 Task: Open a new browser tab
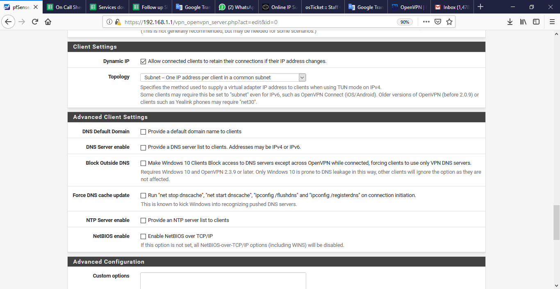tap(480, 7)
